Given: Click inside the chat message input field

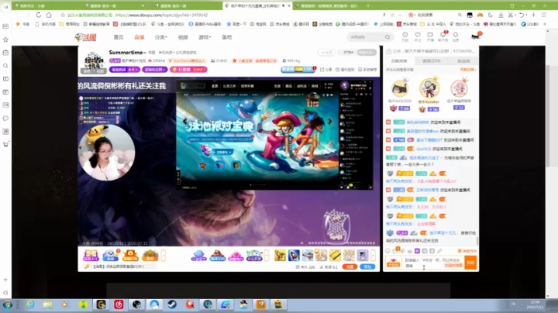Looking at the screenshot, I should (x=433, y=263).
